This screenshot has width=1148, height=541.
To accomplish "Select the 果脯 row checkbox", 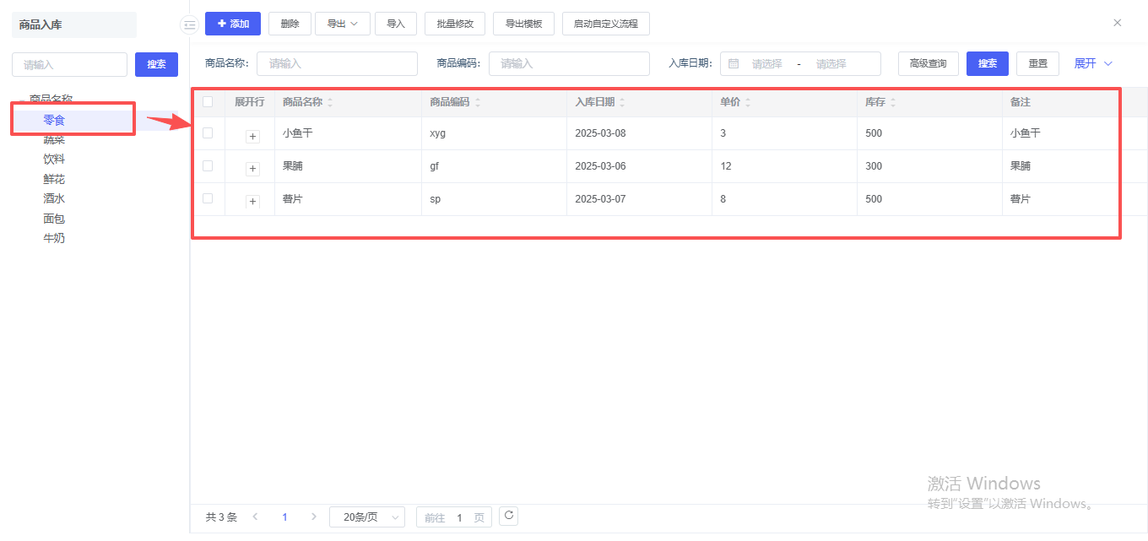I will click(x=208, y=166).
